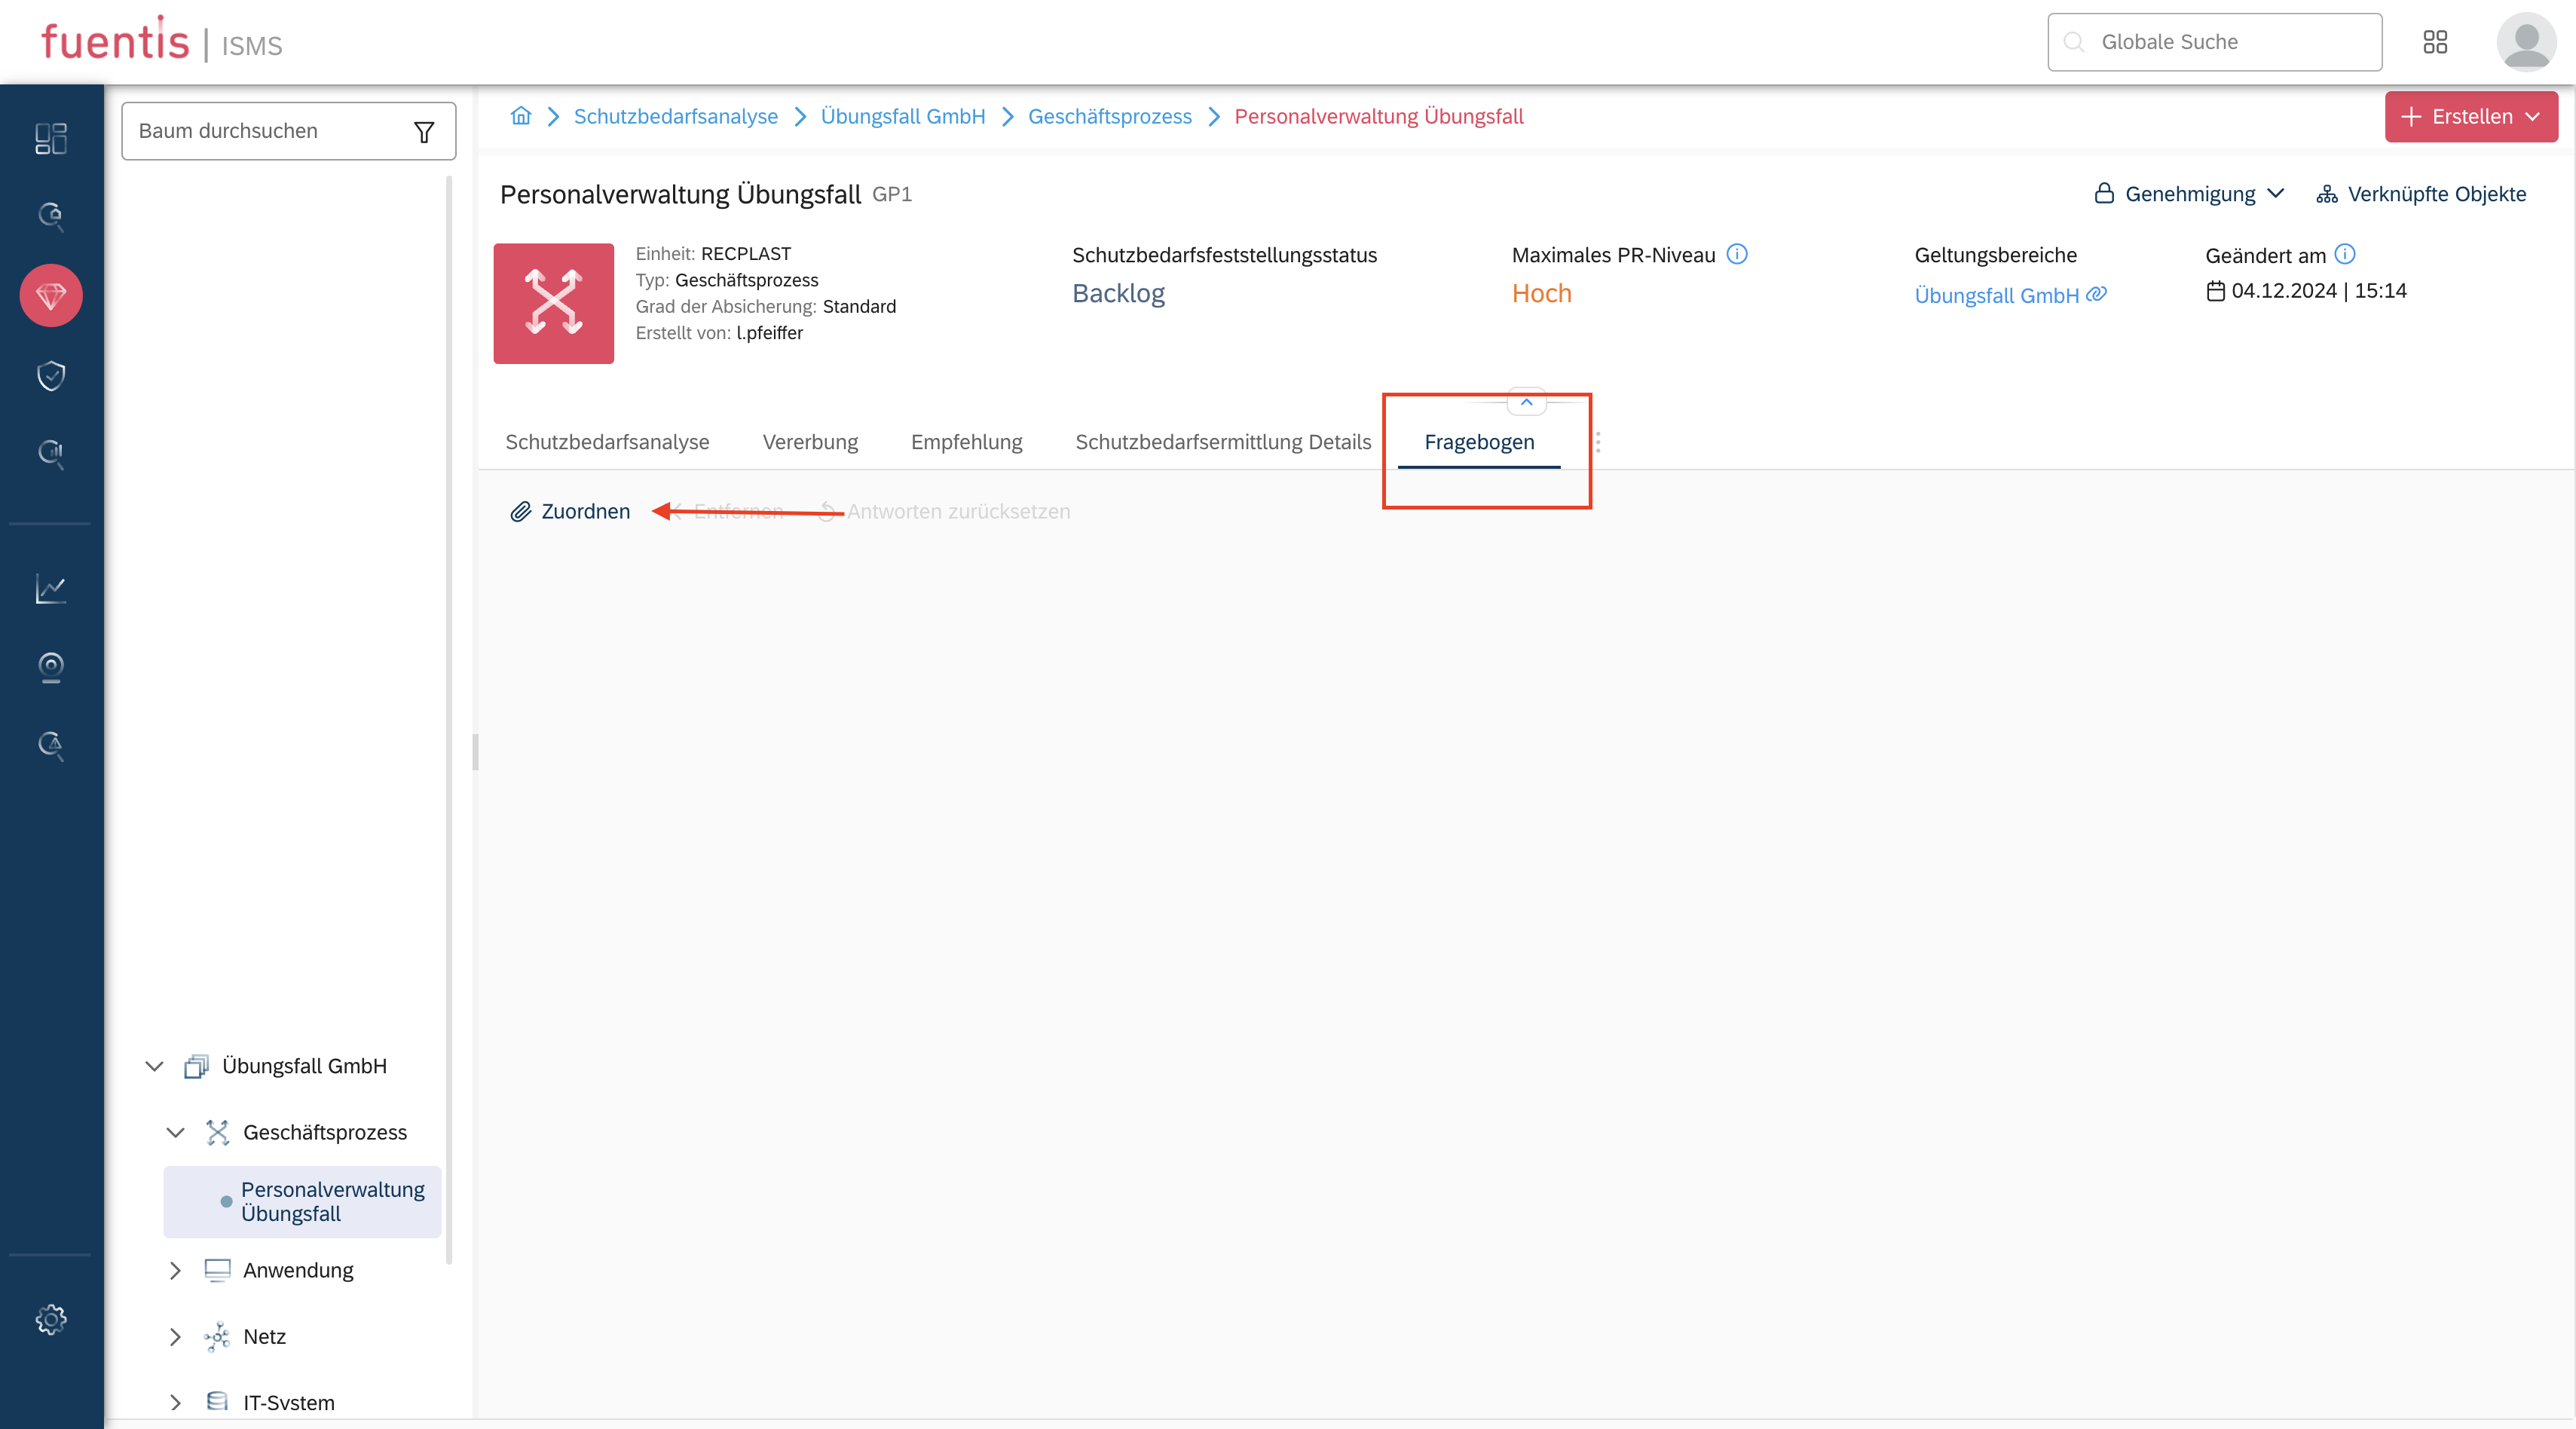Open the apps grid icon top right
2576x1429 pixels.
pyautogui.click(x=2435, y=42)
